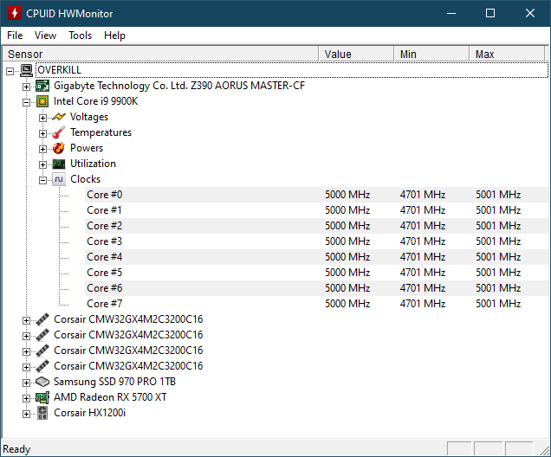Select the Core #2 clock row
This screenshot has height=457, width=551.
click(316, 226)
